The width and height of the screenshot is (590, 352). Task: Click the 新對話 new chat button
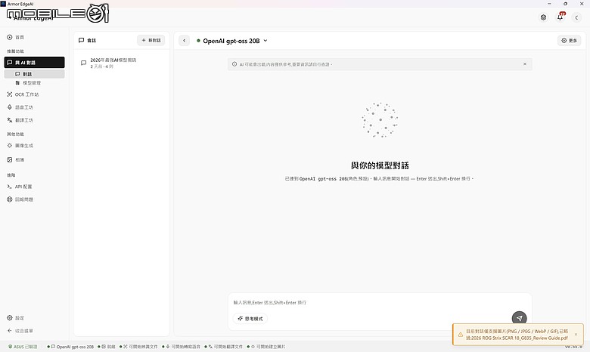tap(151, 40)
